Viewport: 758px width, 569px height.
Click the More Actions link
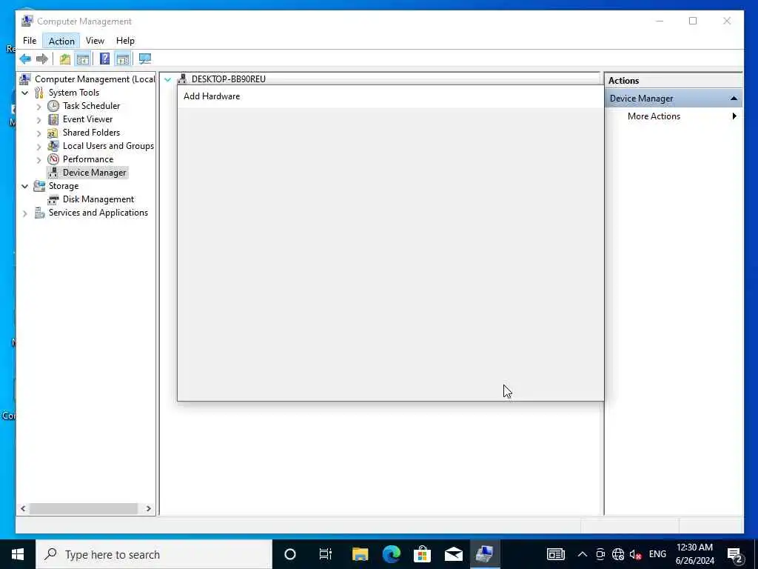pos(654,116)
